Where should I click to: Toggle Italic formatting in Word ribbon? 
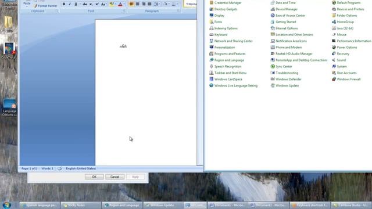(x=70, y=4)
